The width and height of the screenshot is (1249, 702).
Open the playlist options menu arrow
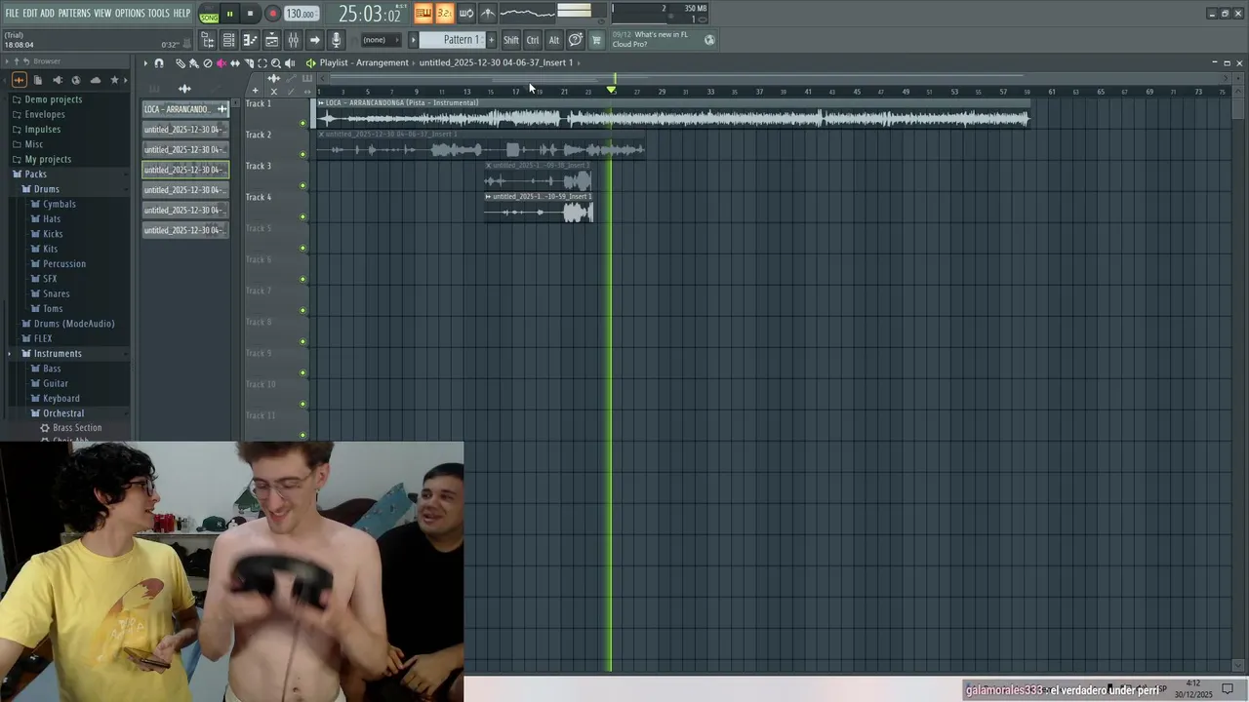pyautogui.click(x=144, y=62)
